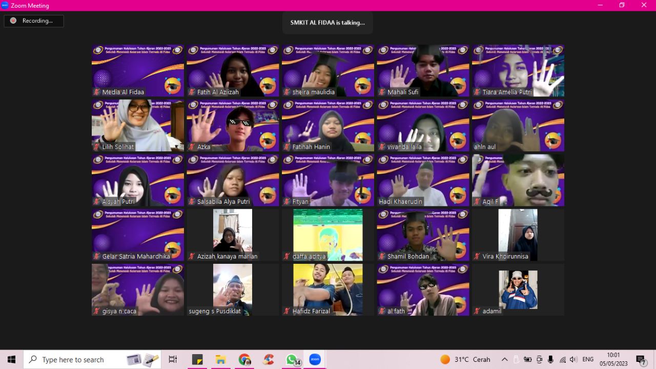
Task: Launch Google Chrome from the taskbar
Action: click(x=244, y=359)
